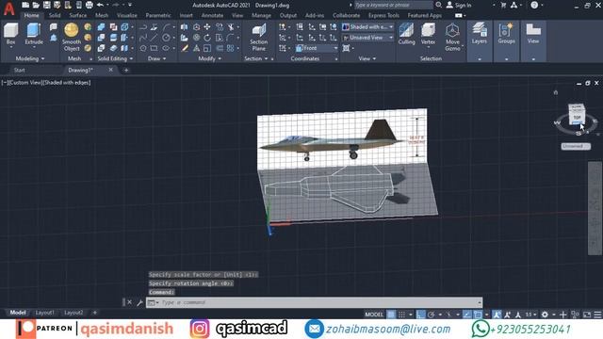Image resolution: width=603 pixels, height=339 pixels.
Task: Select the Box modeling tool
Action: 10,34
